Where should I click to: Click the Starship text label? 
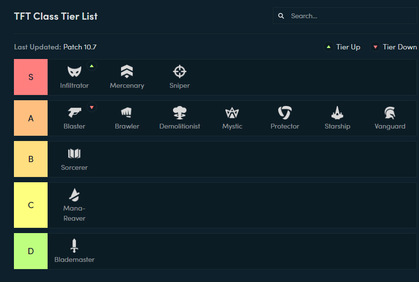(x=337, y=127)
